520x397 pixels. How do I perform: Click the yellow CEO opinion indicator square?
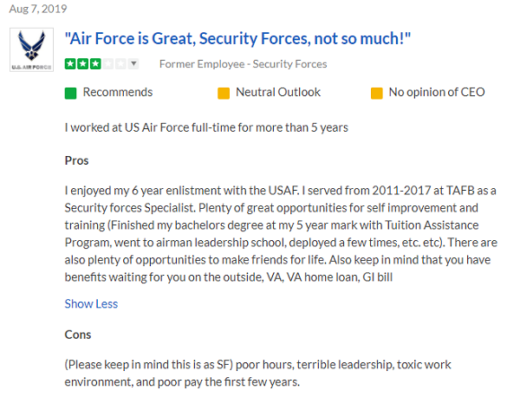point(376,93)
